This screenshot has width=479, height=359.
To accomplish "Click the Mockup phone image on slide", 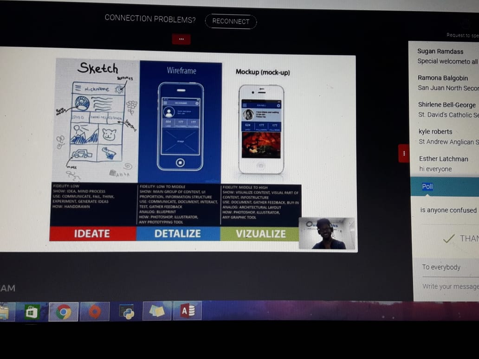I will [x=261, y=129].
